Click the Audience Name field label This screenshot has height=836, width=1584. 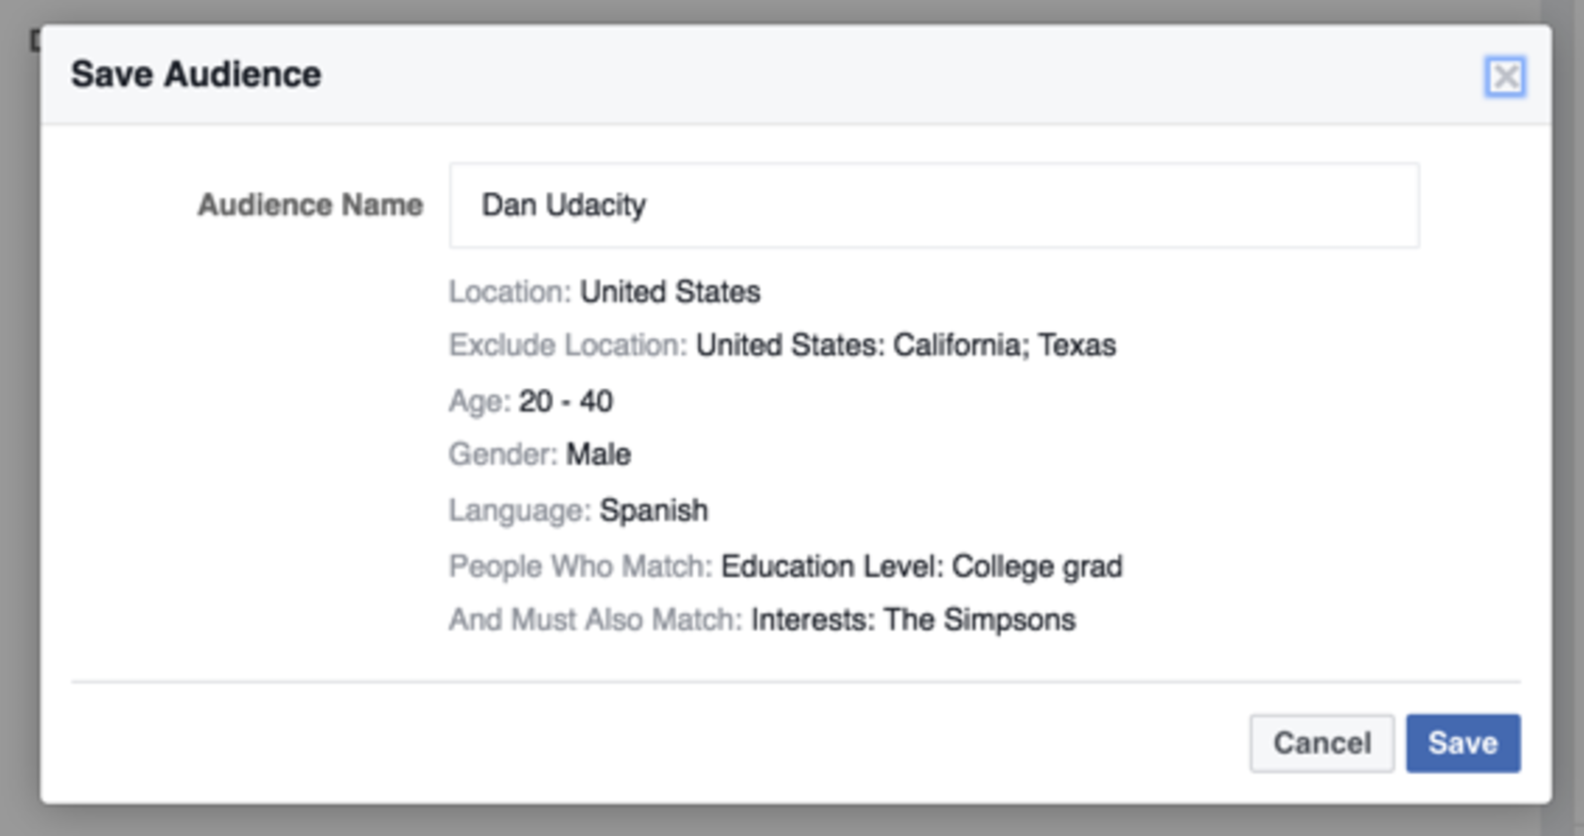tap(310, 205)
